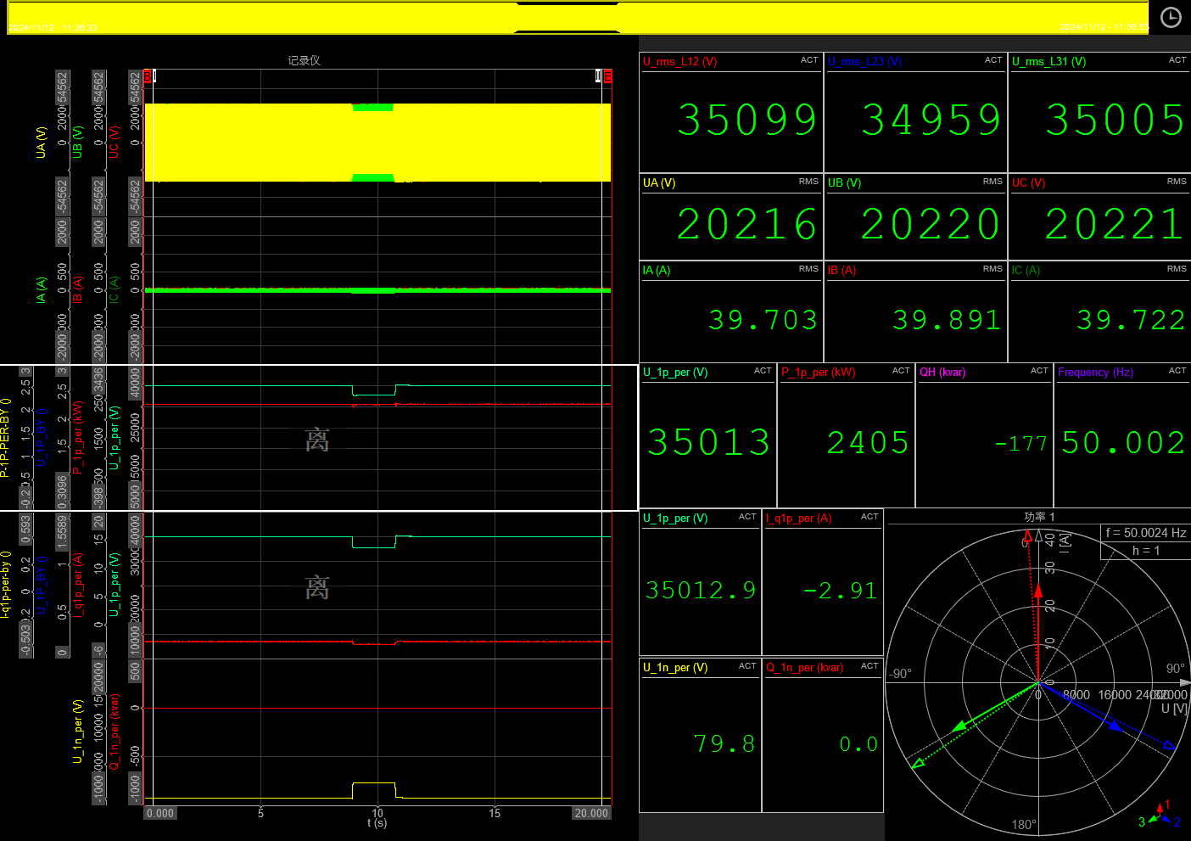The image size is (1191, 841).
Task: Select the Frequency (Hz) meter display
Action: tap(1121, 435)
